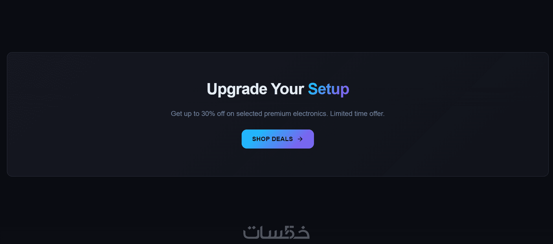553x244 pixels.
Task: Click the arrow icon inside SHOP DEALS
Action: (x=300, y=139)
